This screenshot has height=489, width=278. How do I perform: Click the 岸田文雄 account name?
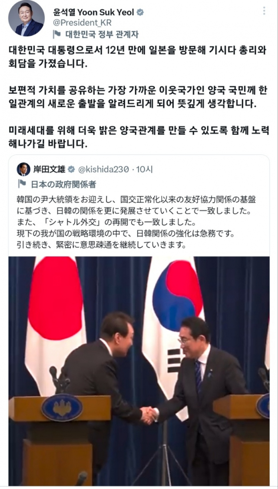(50, 170)
